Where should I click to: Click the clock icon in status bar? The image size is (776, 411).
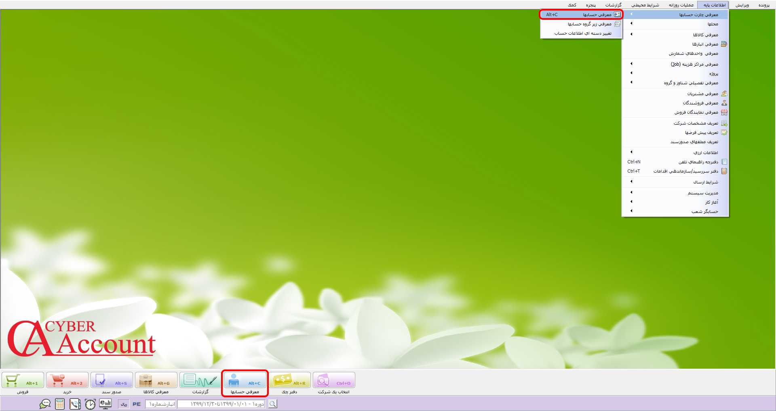90,404
